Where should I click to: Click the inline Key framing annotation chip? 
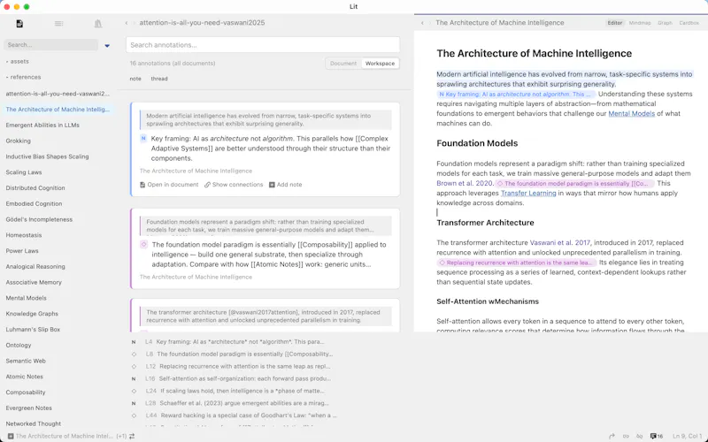pos(516,95)
